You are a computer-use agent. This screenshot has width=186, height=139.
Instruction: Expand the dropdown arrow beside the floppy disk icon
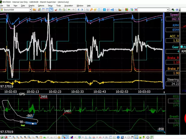(125, 137)
